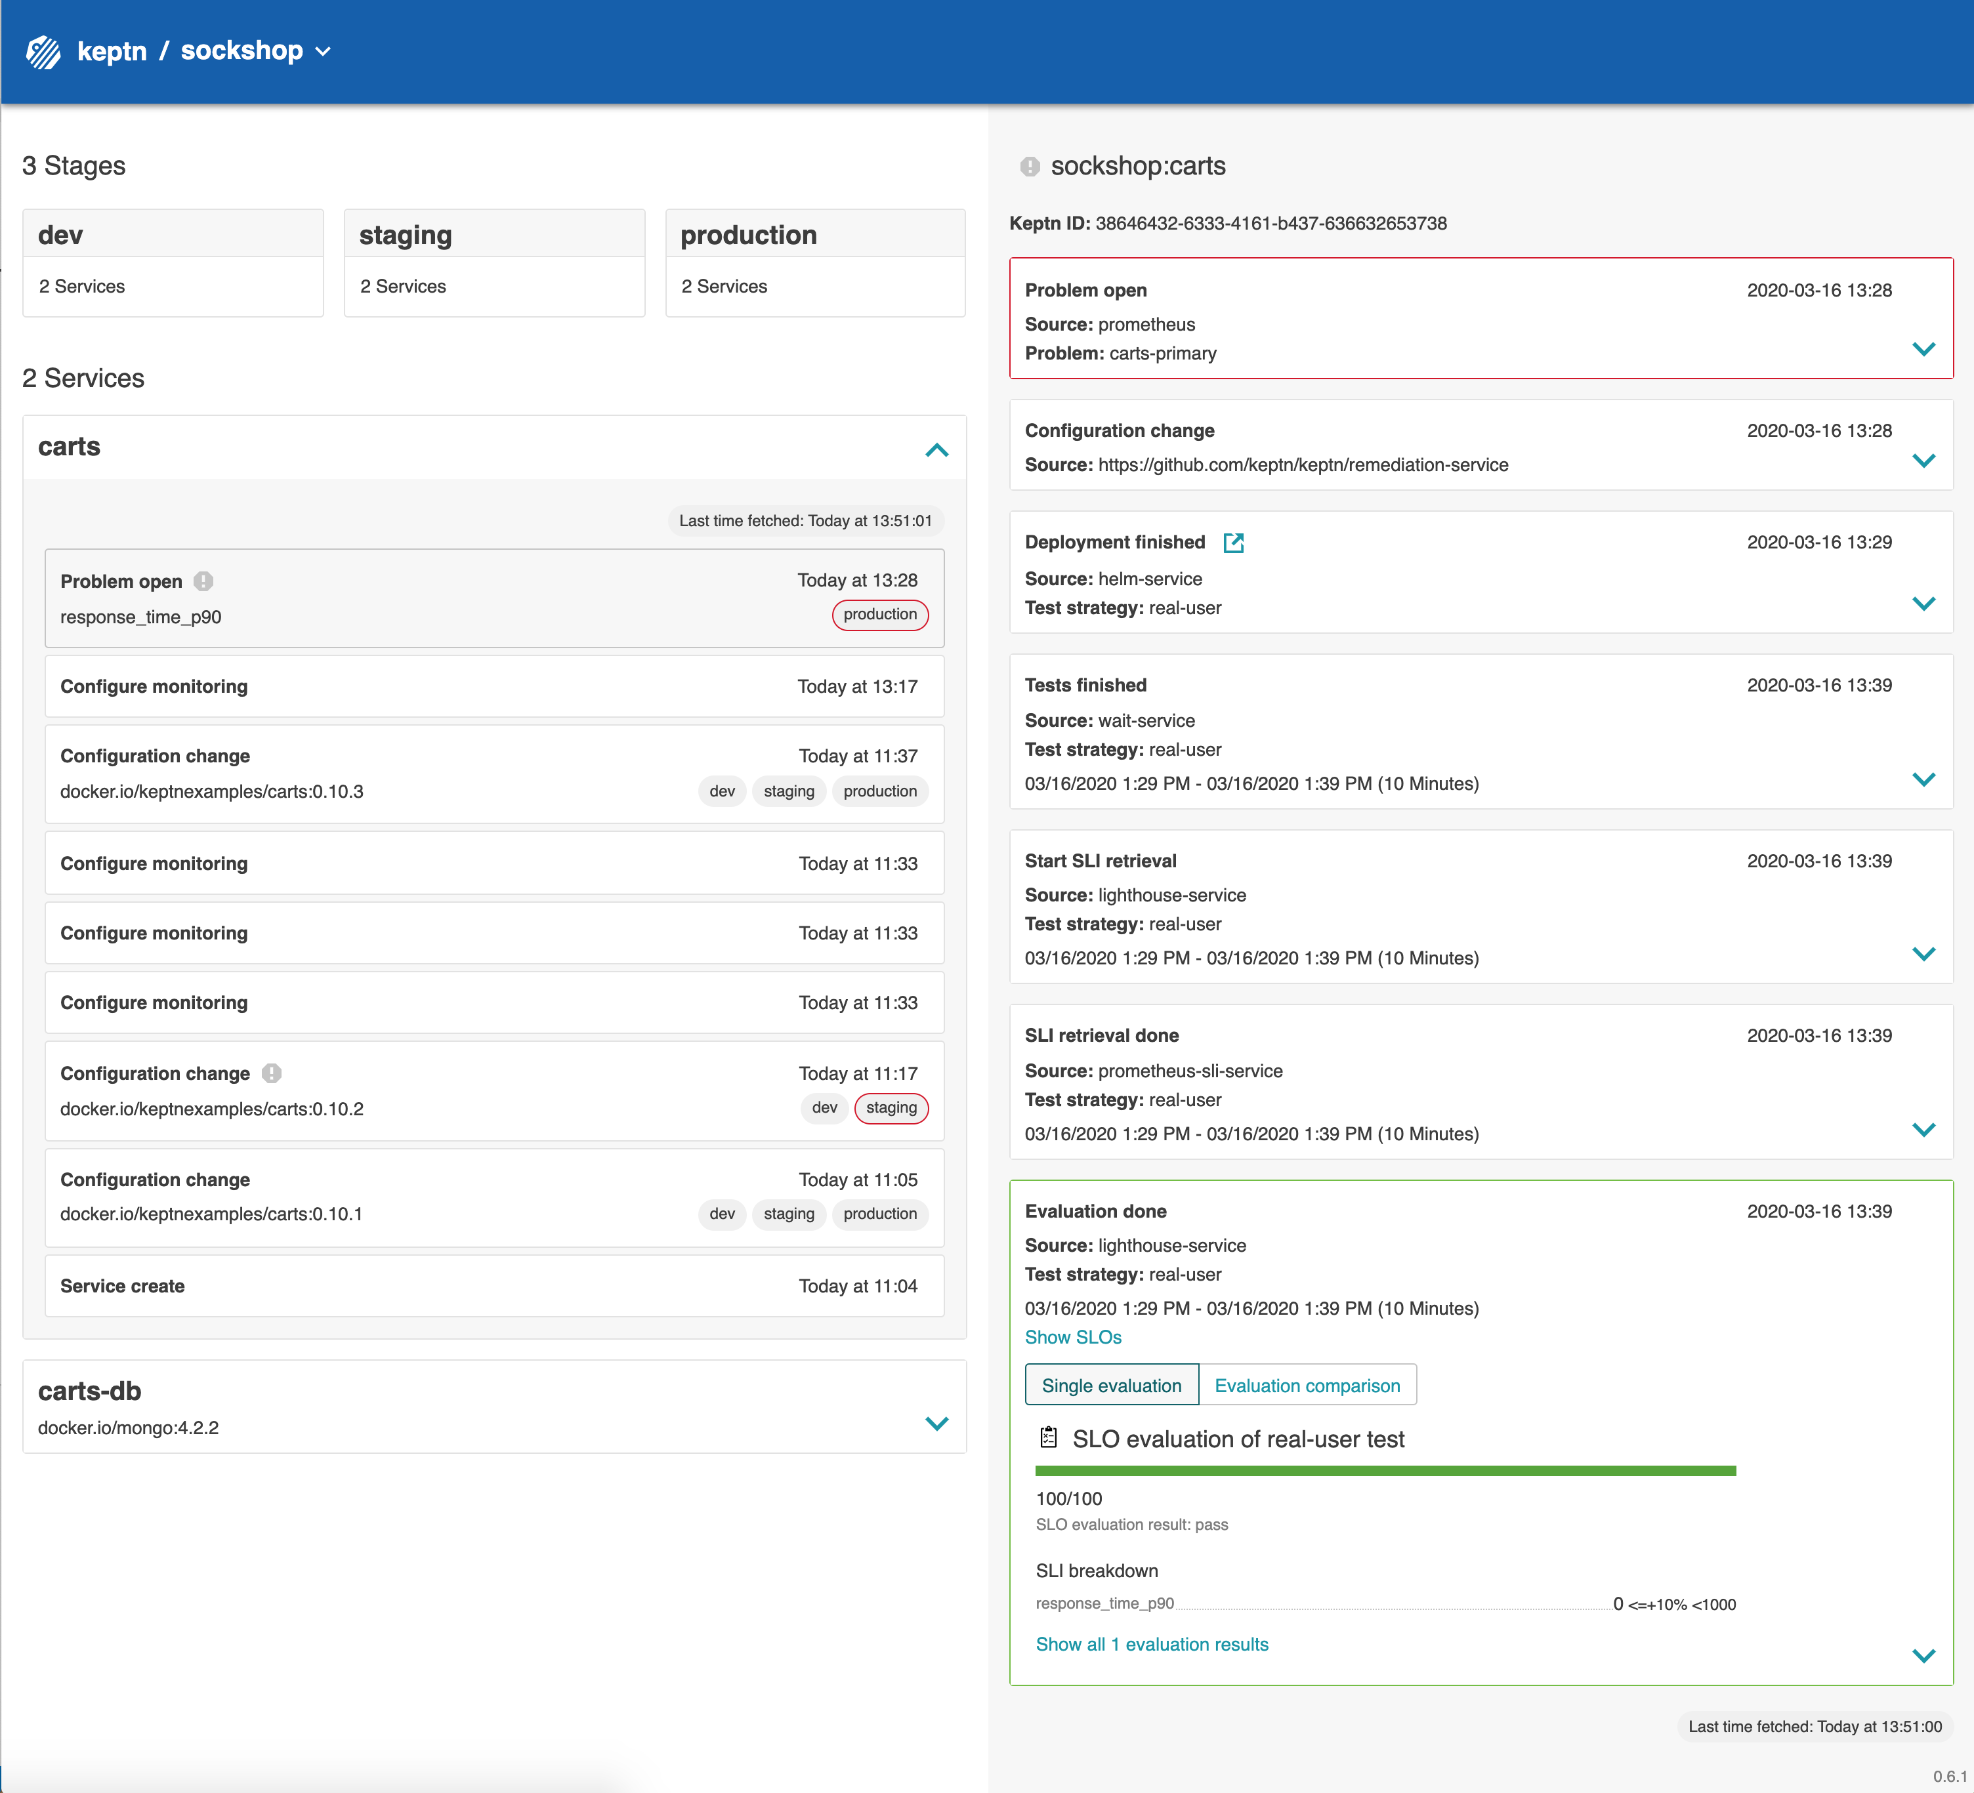1974x1793 pixels.
Task: Click clipboard icon beside SLO evaluation heading
Action: tap(1049, 1437)
